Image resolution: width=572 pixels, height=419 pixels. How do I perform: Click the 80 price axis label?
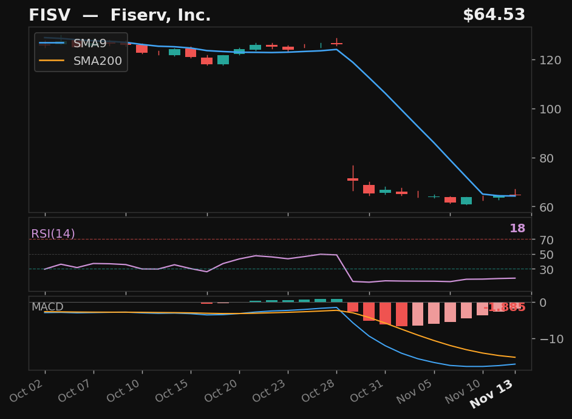click(x=546, y=158)
